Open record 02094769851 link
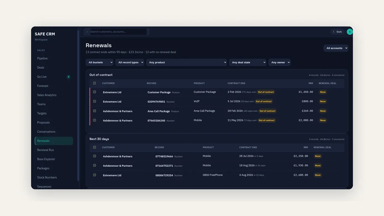This screenshot has width=384, height=216. (x=156, y=102)
